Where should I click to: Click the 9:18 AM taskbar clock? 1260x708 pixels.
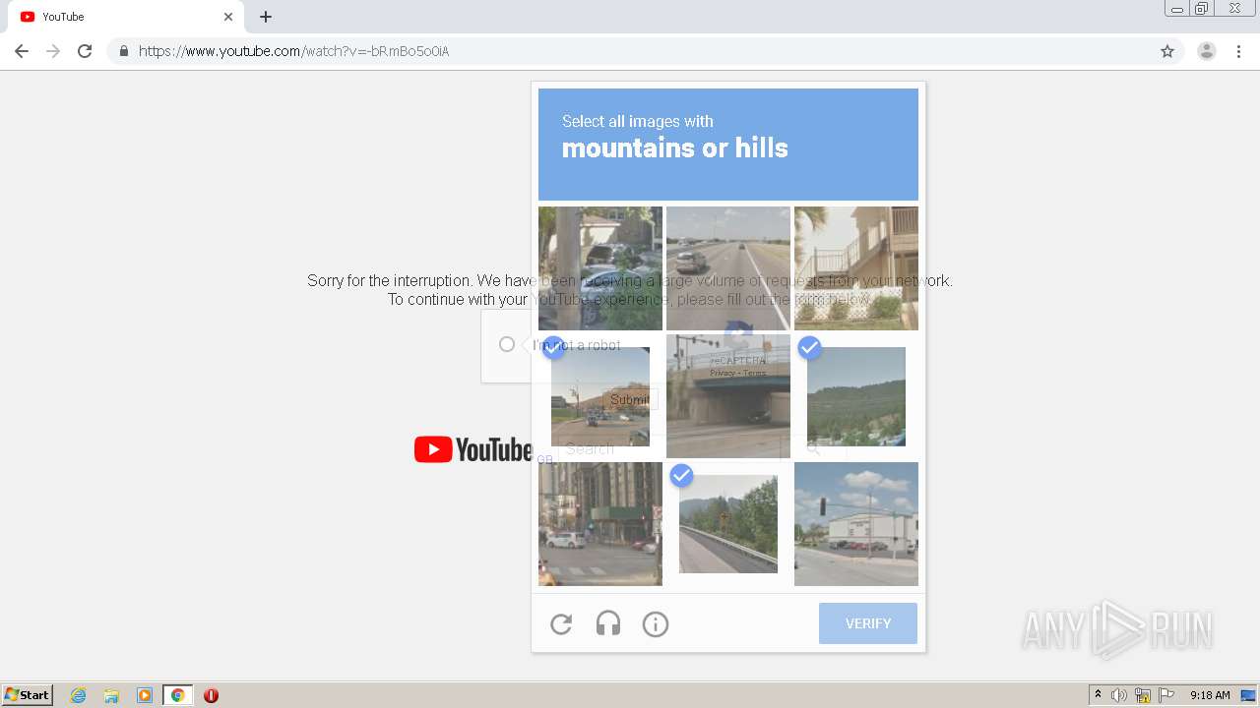tap(1210, 695)
